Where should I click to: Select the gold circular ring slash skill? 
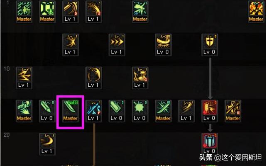[94, 78]
